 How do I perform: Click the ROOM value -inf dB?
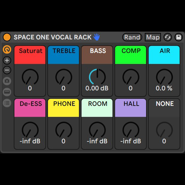pyautogui.click(x=97, y=141)
